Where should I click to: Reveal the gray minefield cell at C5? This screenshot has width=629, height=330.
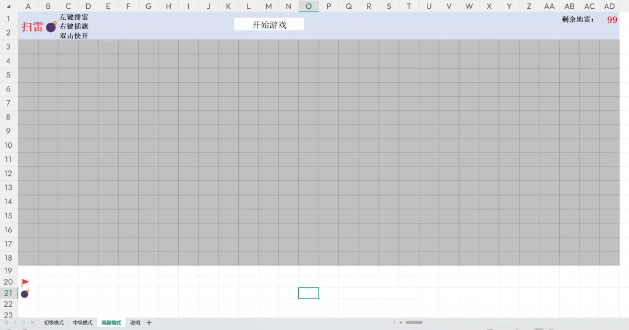pos(68,75)
